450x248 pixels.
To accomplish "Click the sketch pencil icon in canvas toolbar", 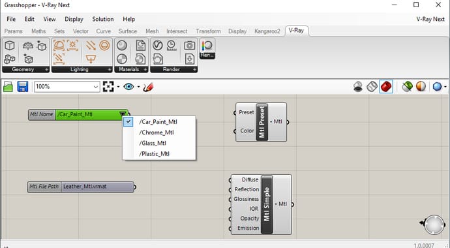I will (x=148, y=87).
